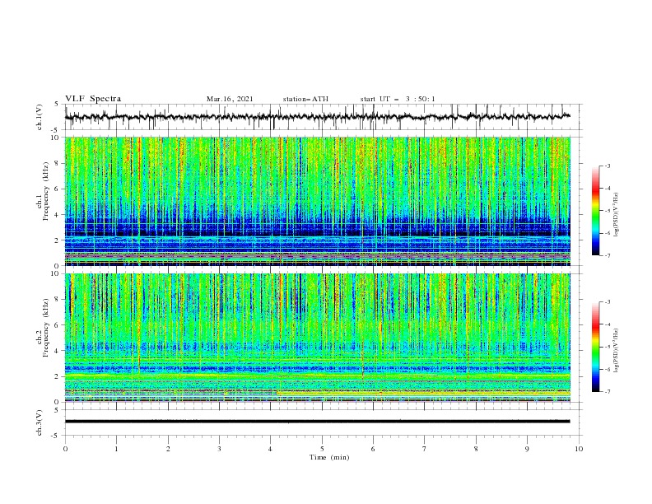Viewport: 652px width, 504px height.
Task: Select the ch.2 colorbar "log(PSD)(V²/Hz)" label
Action: pos(616,351)
